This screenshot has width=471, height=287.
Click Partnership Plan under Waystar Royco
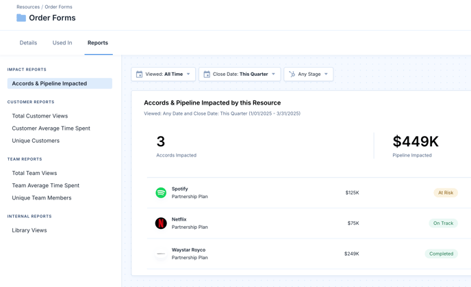[x=190, y=258]
